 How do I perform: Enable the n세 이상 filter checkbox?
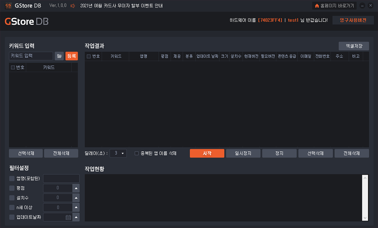pos(12,208)
